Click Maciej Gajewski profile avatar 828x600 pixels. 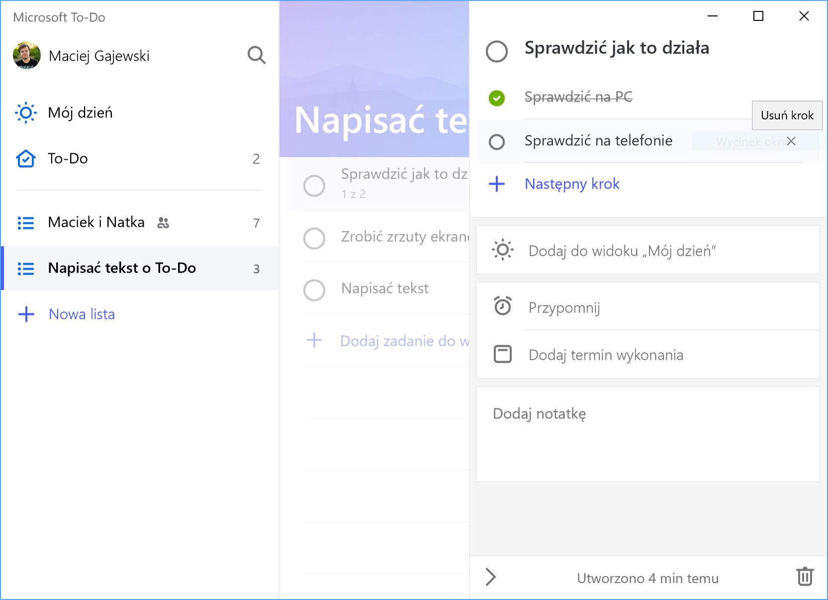point(27,55)
